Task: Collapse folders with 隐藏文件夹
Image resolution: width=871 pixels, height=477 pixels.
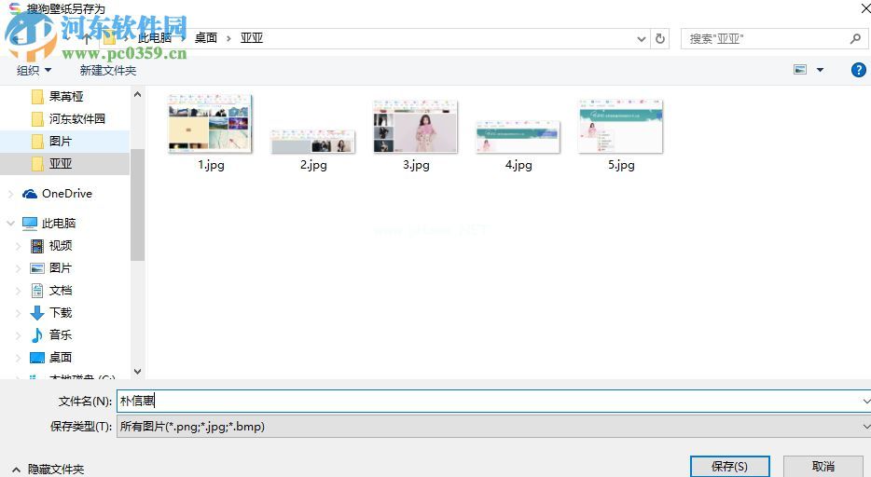Action: click(x=48, y=470)
